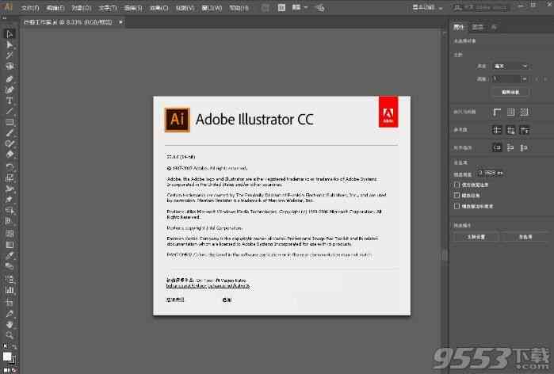
Task: Select the Paintbrush tool
Action: tap(10, 133)
